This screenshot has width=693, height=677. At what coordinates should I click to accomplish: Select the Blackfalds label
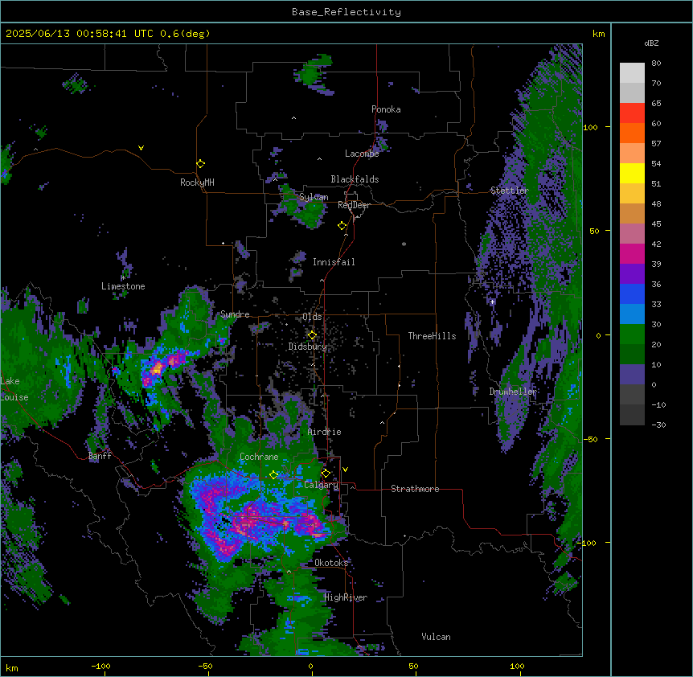[355, 179]
